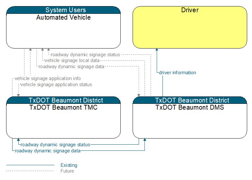The image size is (252, 180).
Task: Click the blue roadway dynamic signage status label
Action: click(x=55, y=145)
